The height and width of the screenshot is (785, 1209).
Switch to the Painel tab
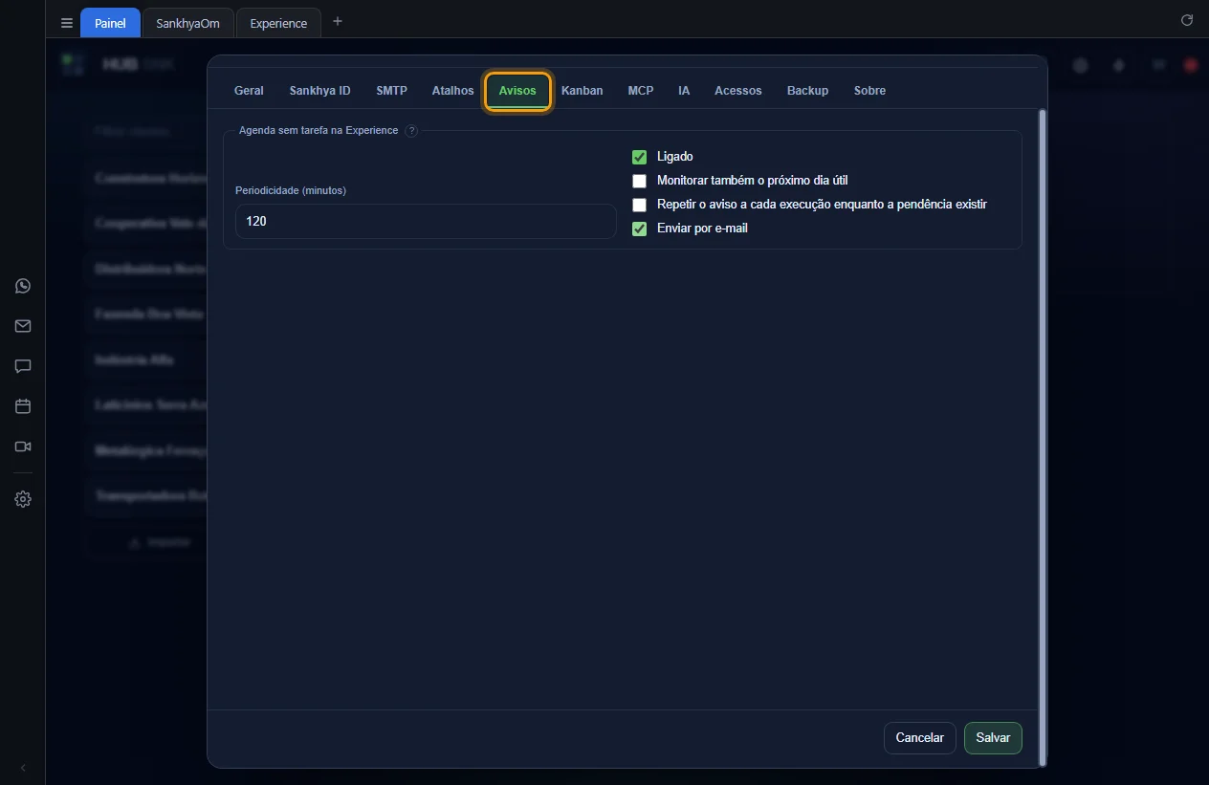[110, 23]
